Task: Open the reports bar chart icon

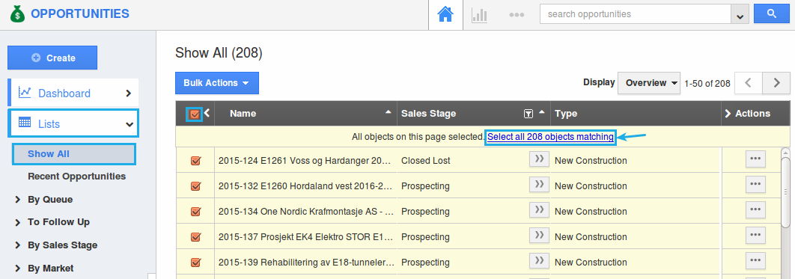Action: (x=479, y=15)
